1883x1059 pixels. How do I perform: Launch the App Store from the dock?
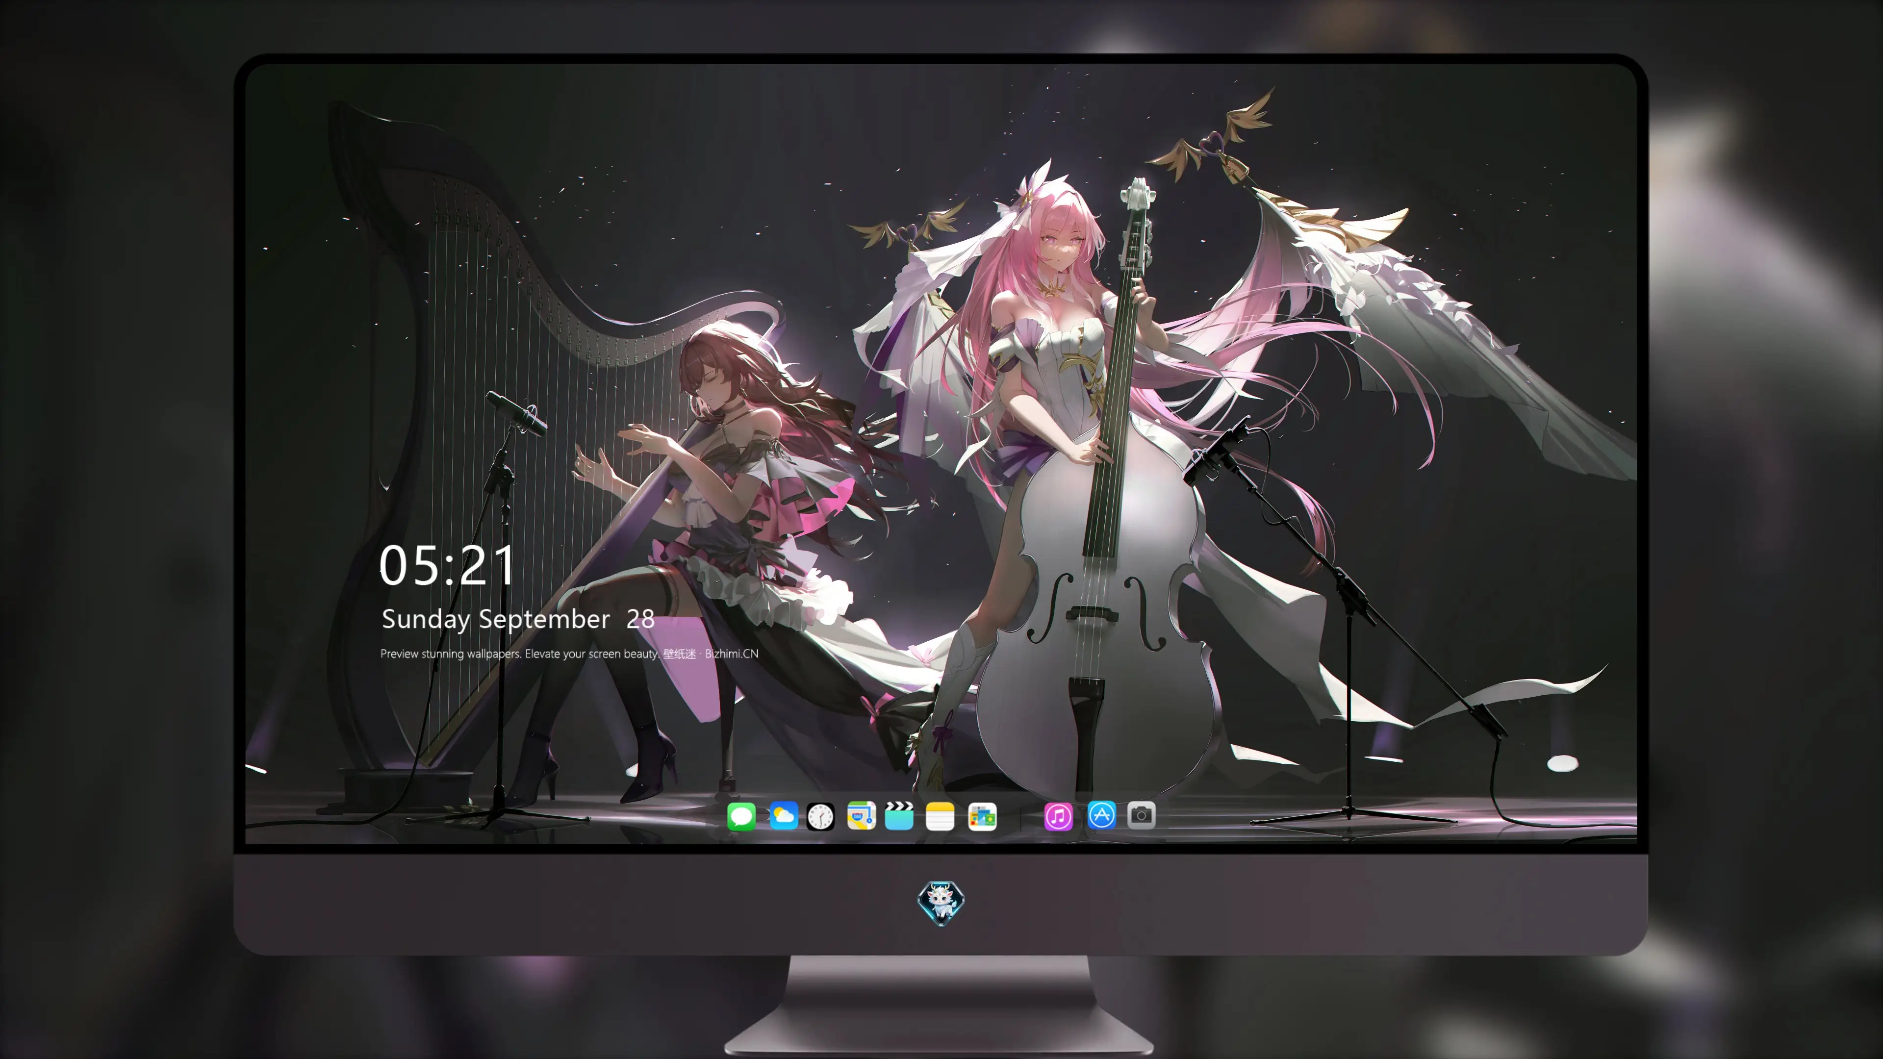pyautogui.click(x=1101, y=815)
